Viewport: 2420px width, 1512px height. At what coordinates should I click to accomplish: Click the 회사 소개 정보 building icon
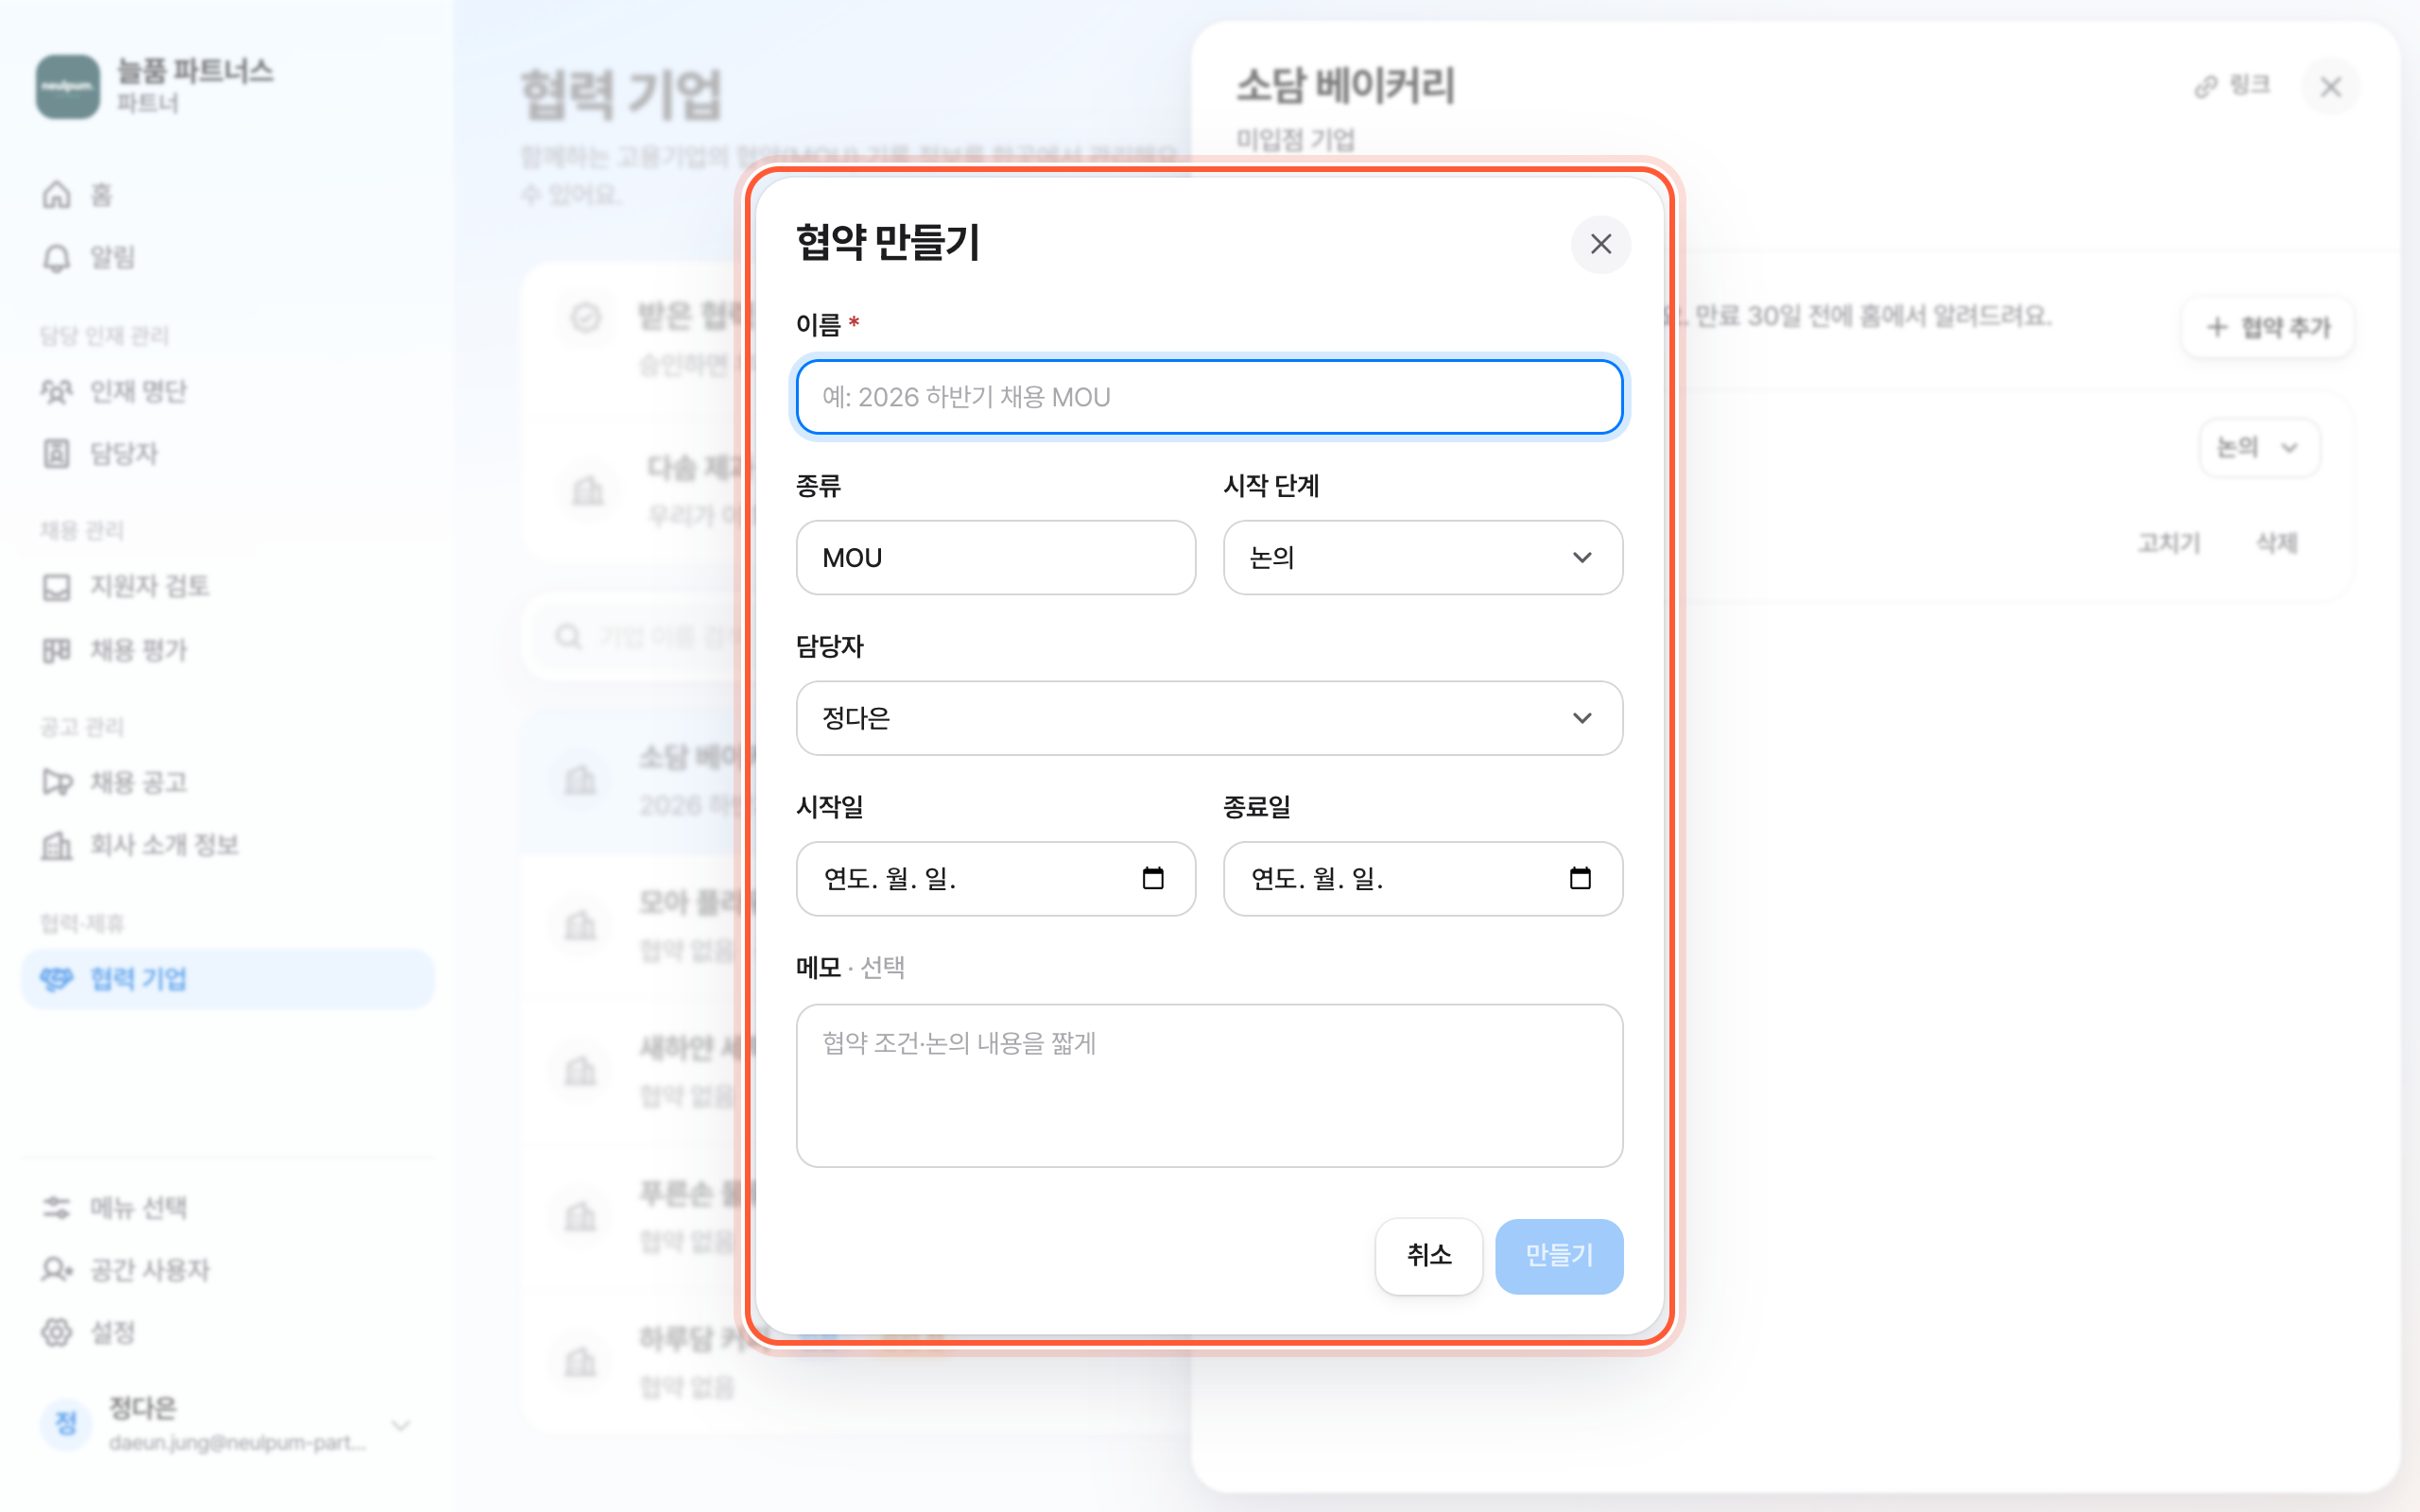point(57,845)
